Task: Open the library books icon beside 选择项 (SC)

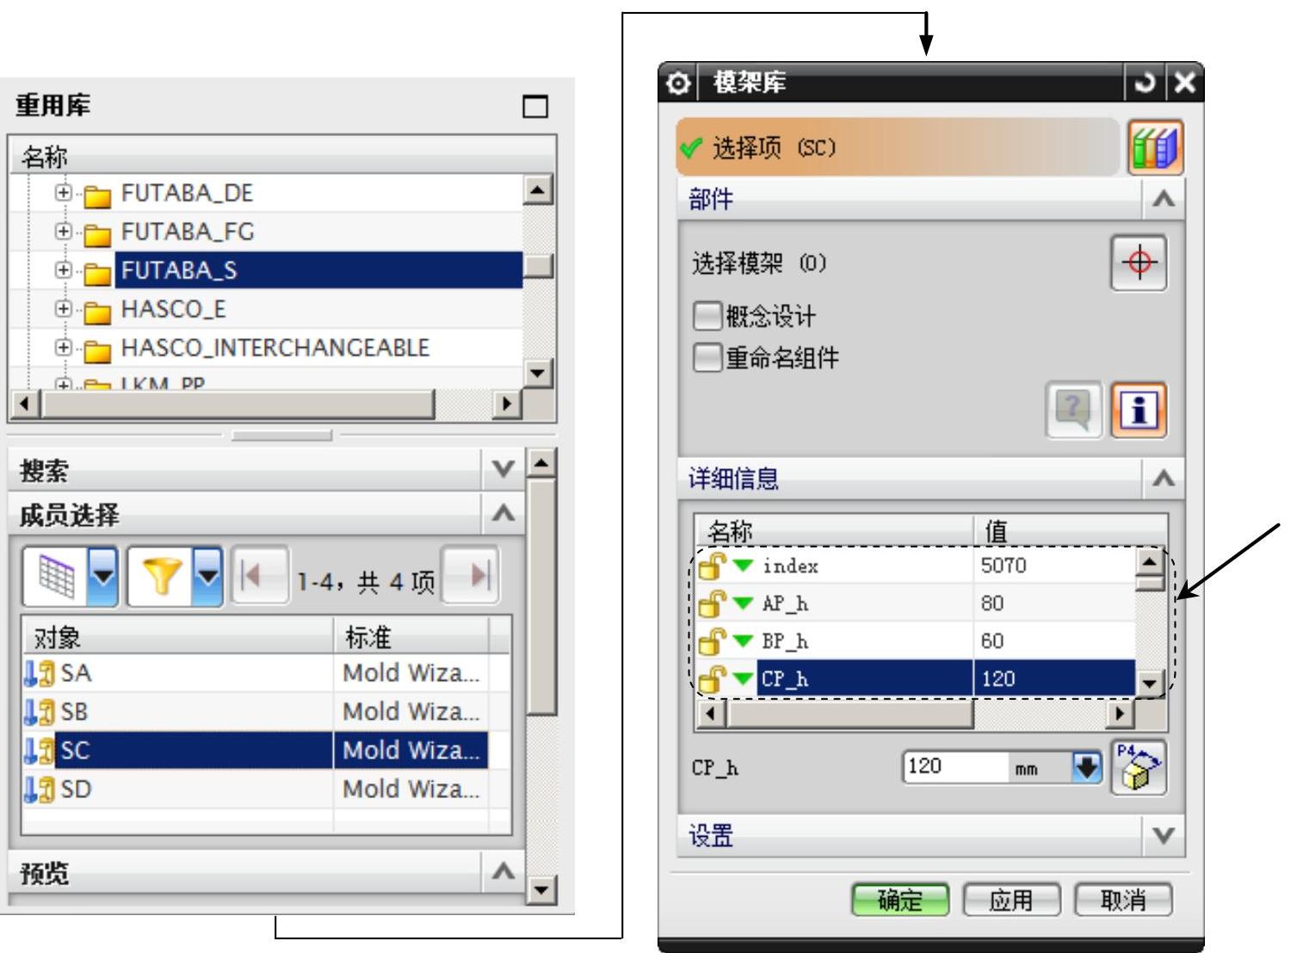Action: 1155,147
